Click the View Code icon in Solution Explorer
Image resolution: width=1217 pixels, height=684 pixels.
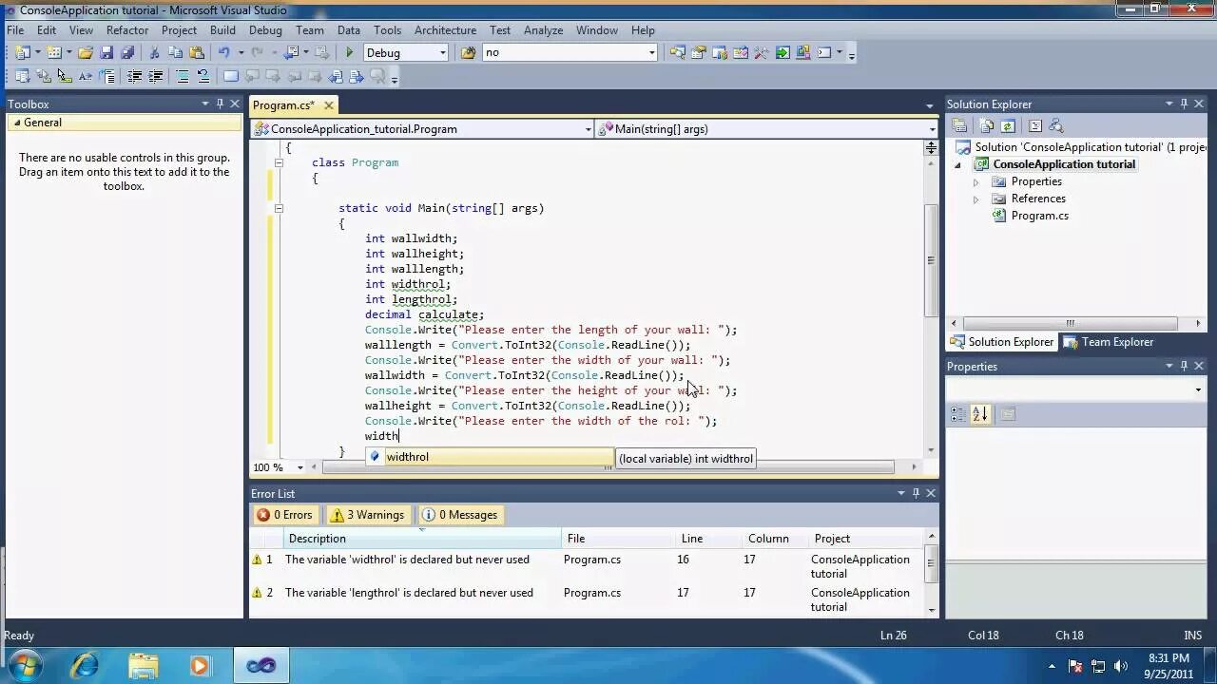pyautogui.click(x=1035, y=125)
